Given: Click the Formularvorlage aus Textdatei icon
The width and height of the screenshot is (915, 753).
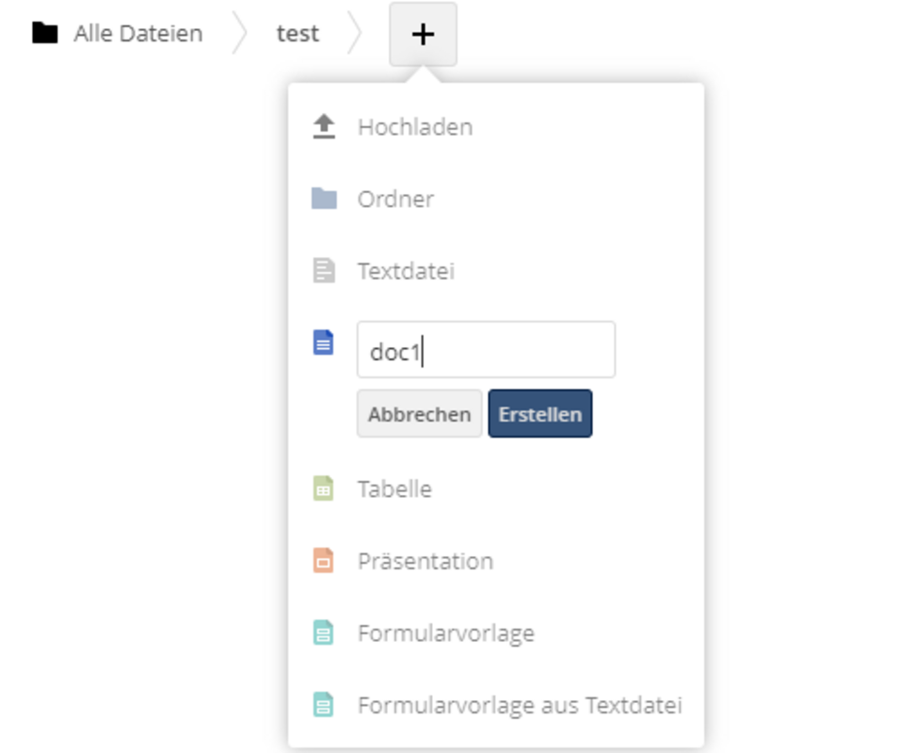Looking at the screenshot, I should 324,704.
